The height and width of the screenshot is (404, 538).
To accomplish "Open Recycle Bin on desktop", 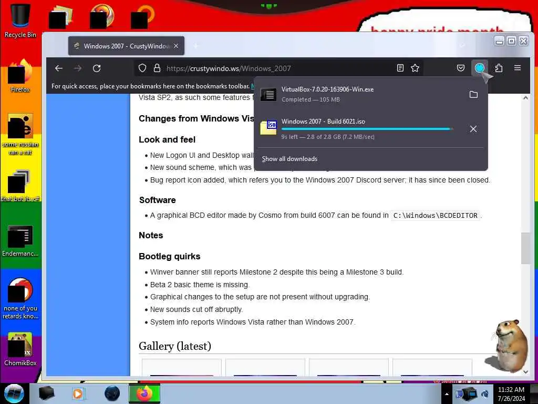I will point(20,21).
